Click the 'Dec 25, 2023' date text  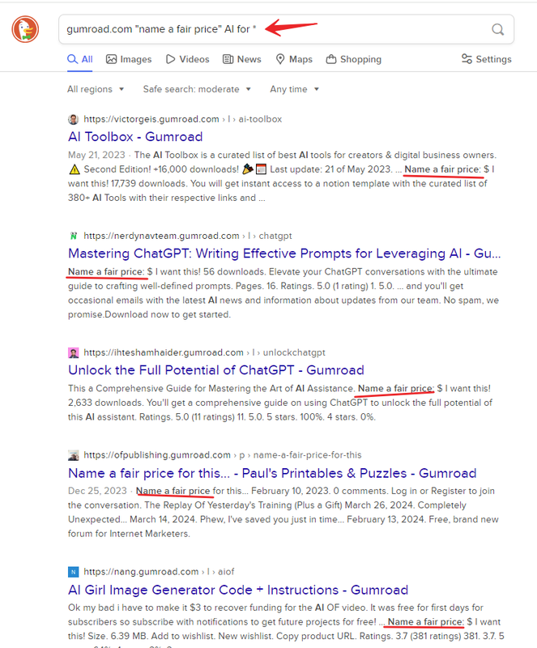point(97,491)
